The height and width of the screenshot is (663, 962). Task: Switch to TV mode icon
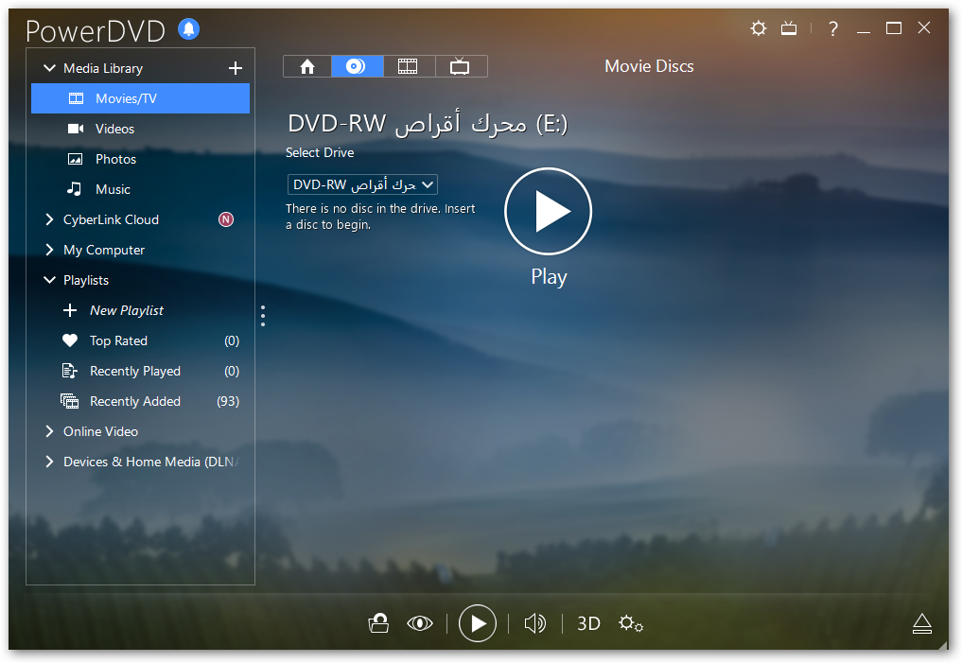(x=789, y=28)
